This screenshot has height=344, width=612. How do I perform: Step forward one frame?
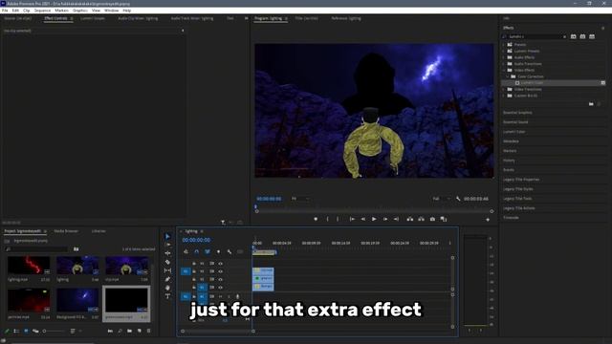tap(385, 219)
